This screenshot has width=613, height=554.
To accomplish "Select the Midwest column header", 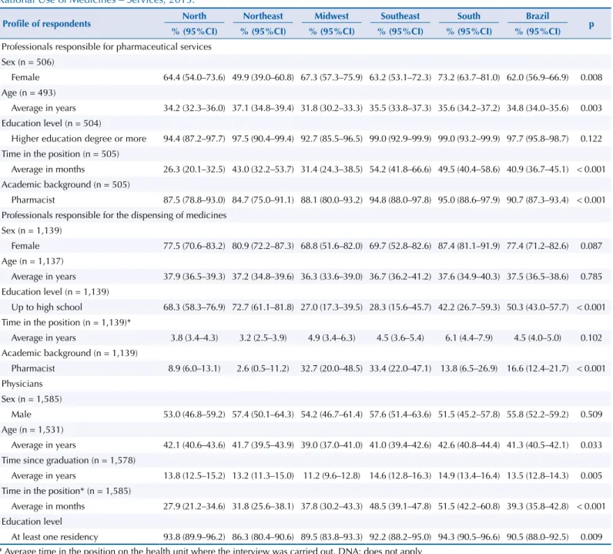I will click(x=331, y=16).
